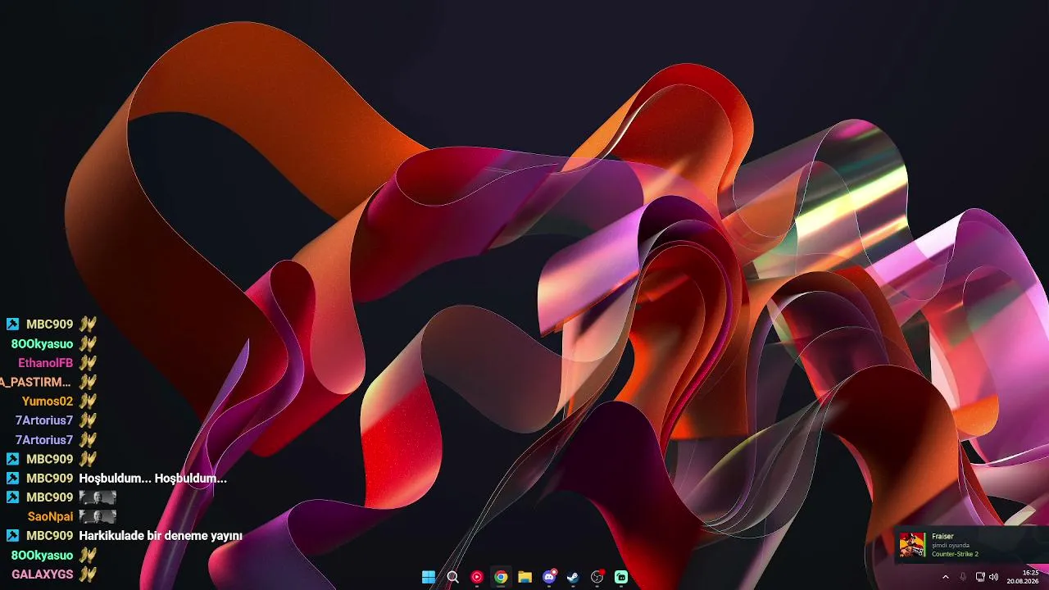Click the clapping emote beside A_PASTIRM...
This screenshot has width=1049, height=590.
88,382
